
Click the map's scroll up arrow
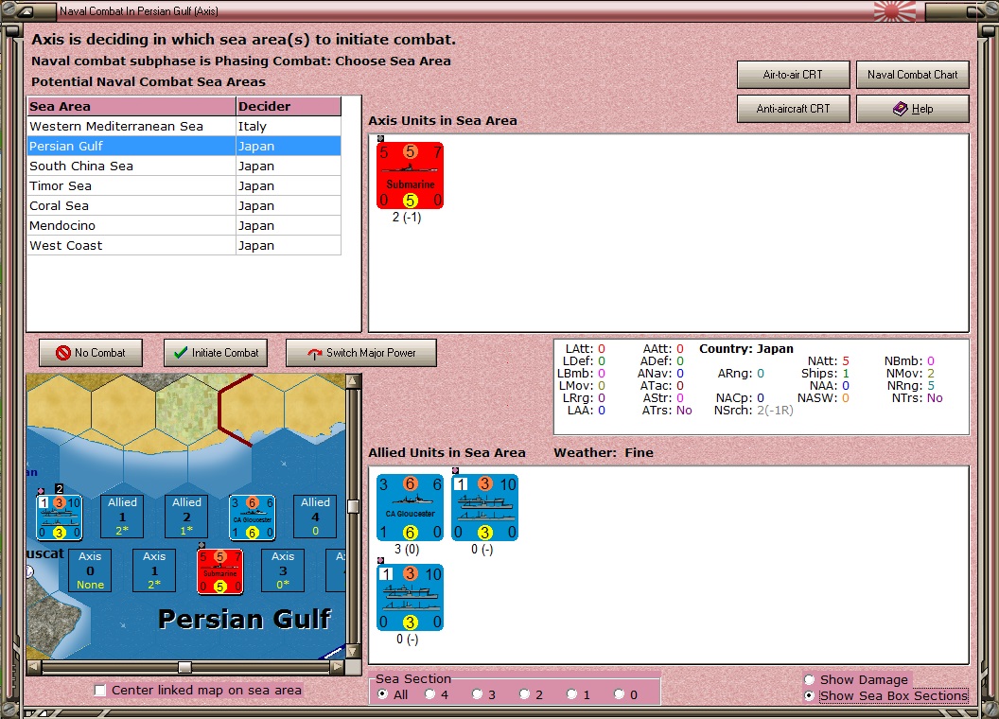[x=352, y=381]
